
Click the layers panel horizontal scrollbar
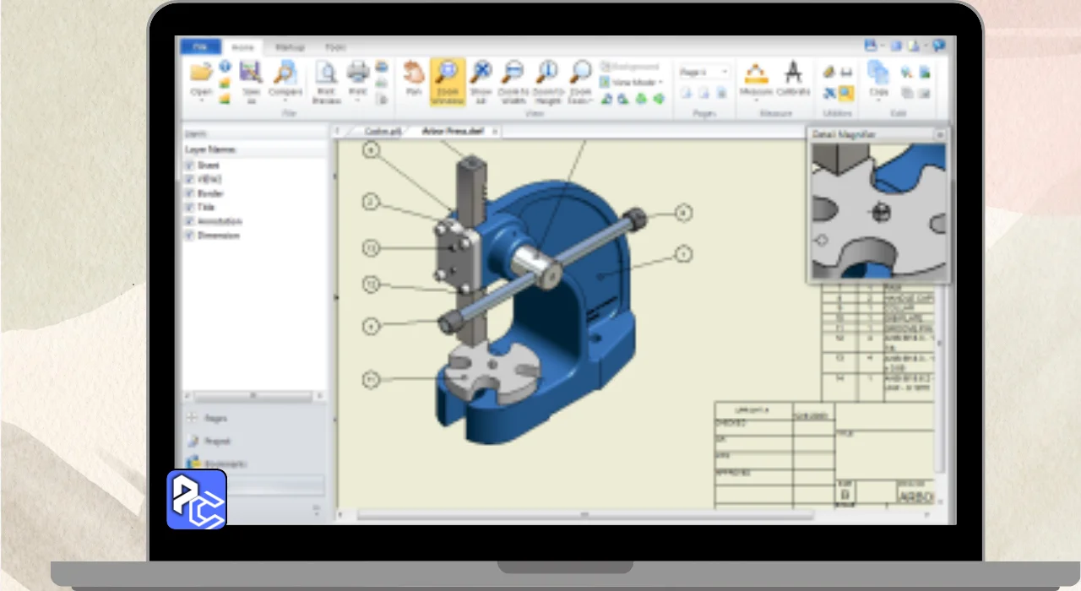(253, 395)
